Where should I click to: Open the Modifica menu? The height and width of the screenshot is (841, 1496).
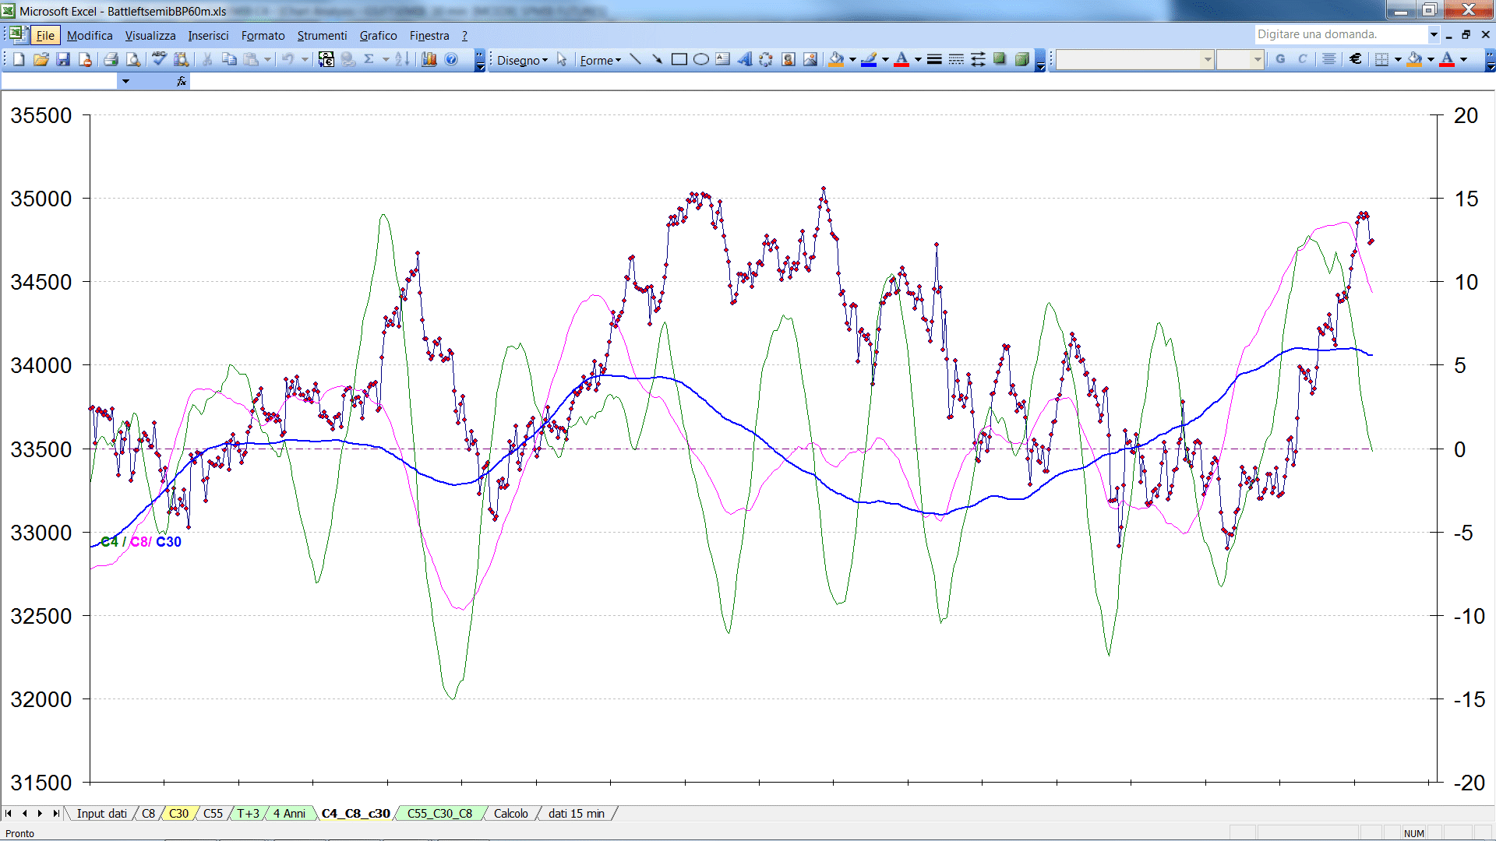(x=90, y=35)
